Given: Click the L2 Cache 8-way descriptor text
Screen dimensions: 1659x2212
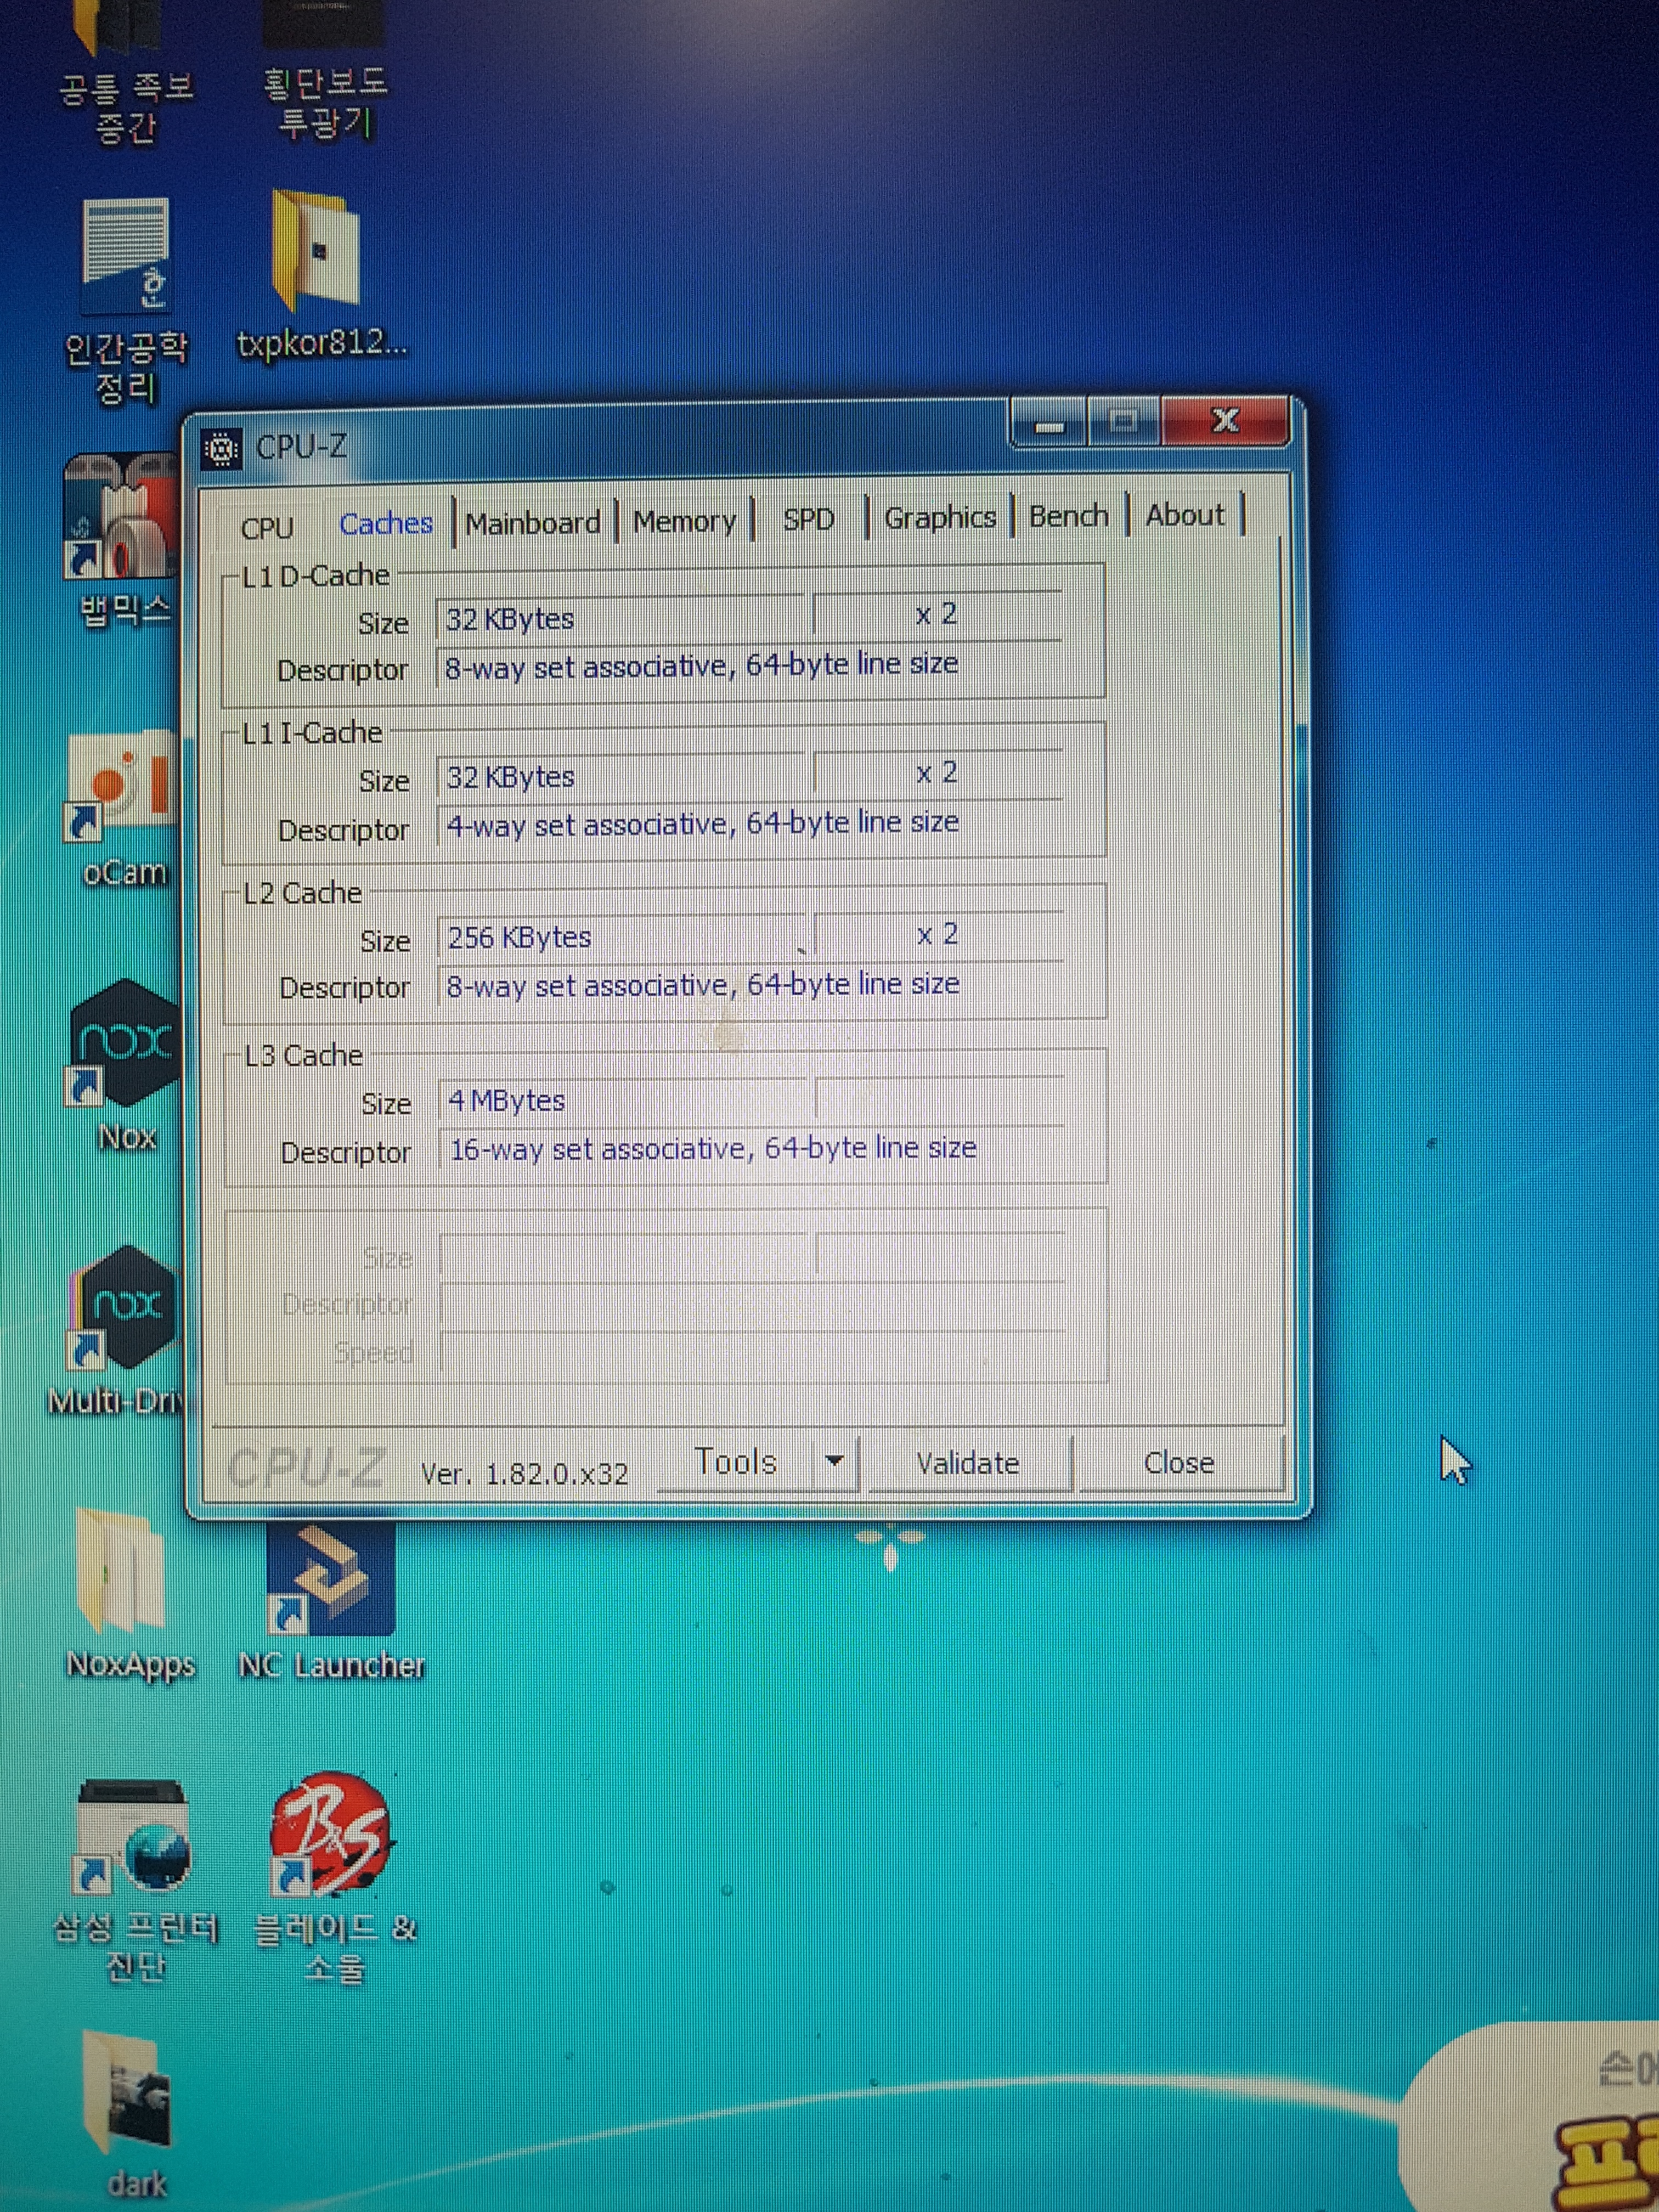Looking at the screenshot, I should point(703,985).
